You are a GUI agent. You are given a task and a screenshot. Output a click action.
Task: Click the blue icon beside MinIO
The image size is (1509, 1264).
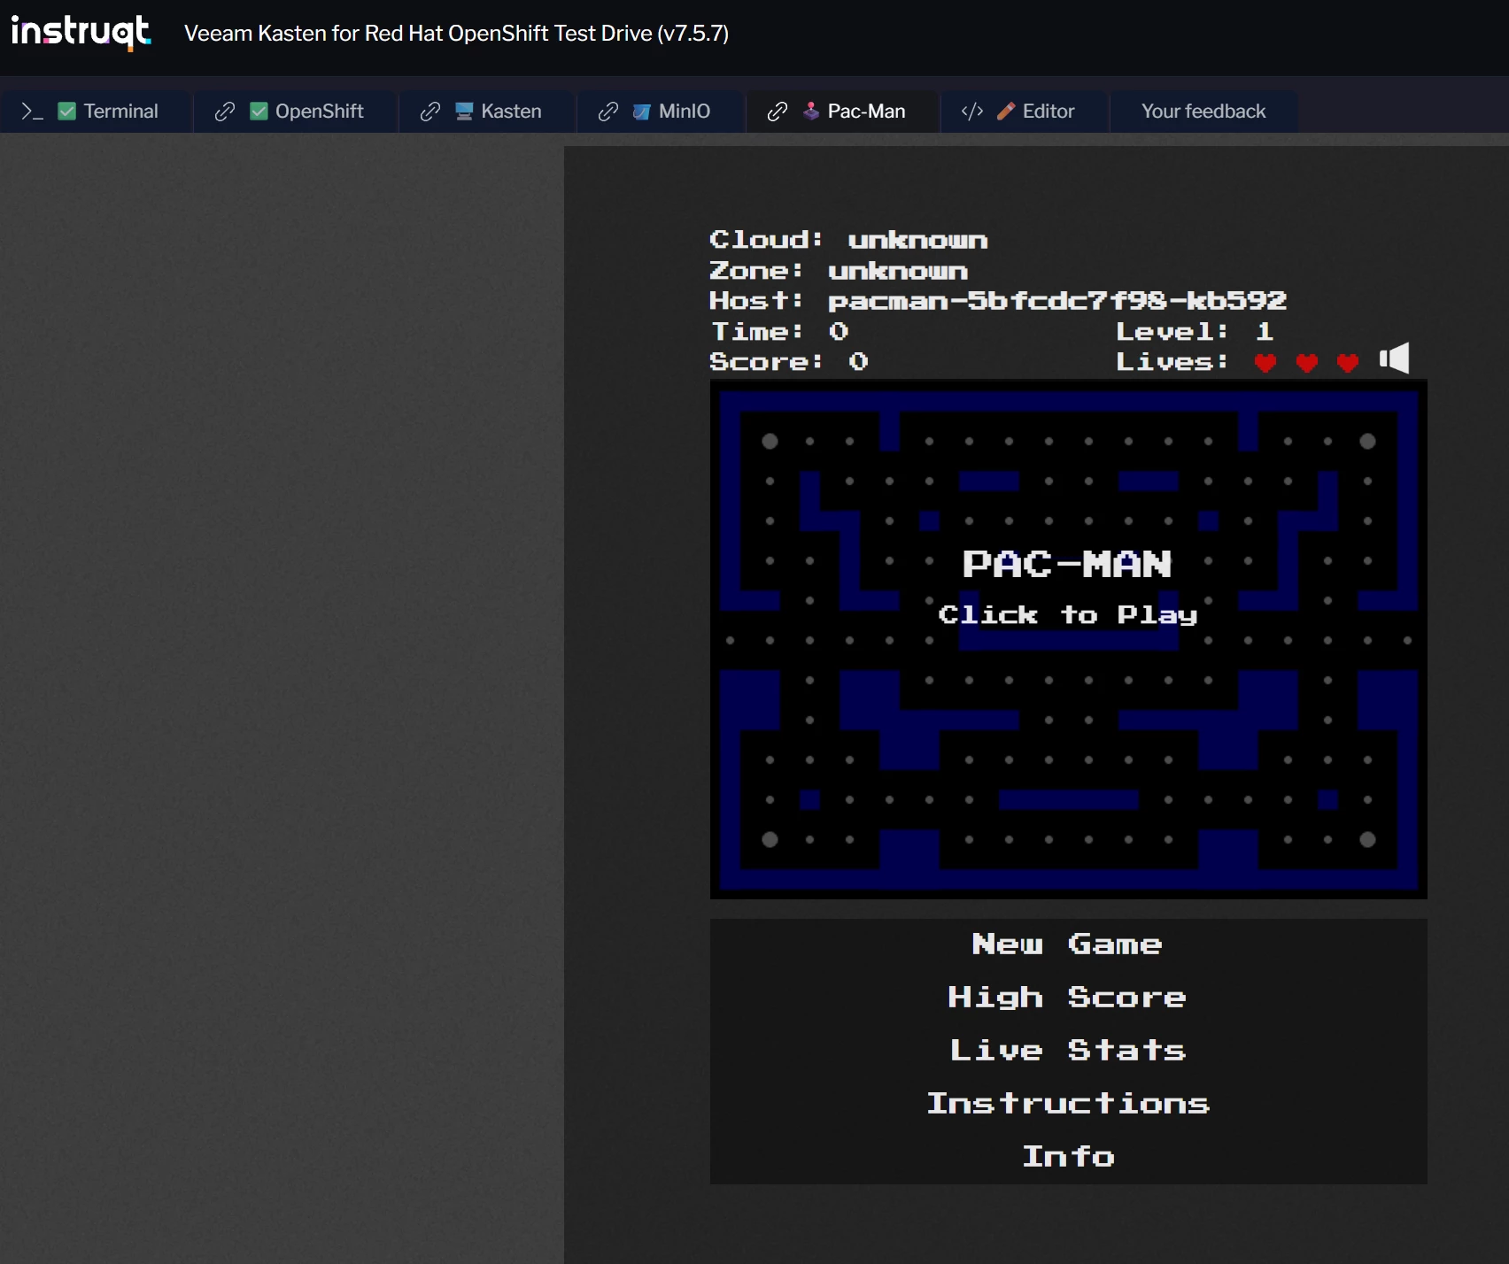[x=642, y=112]
